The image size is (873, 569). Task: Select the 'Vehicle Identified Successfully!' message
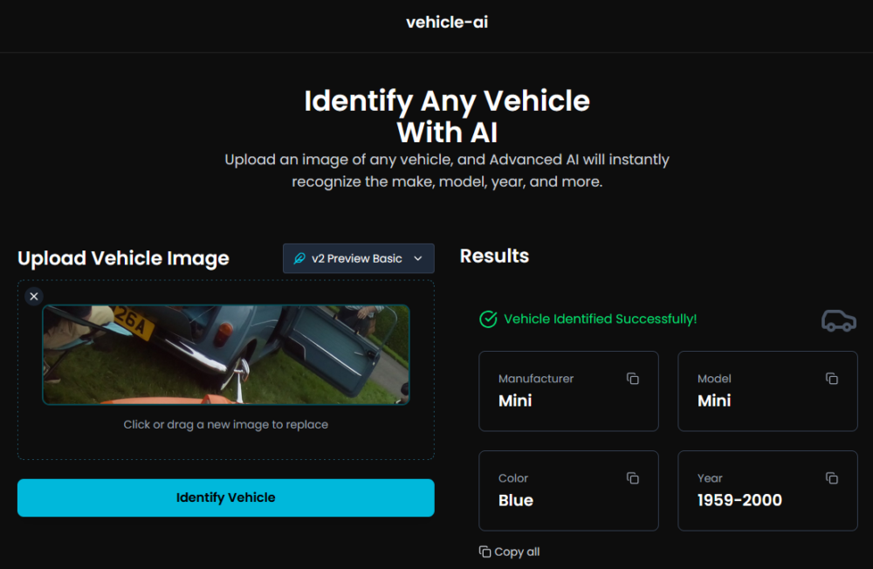tap(600, 319)
